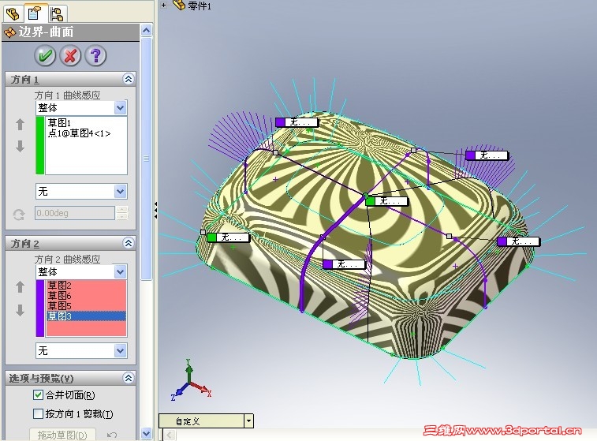
Task: Move direction 1 curve down with arrow
Action: pos(21,146)
